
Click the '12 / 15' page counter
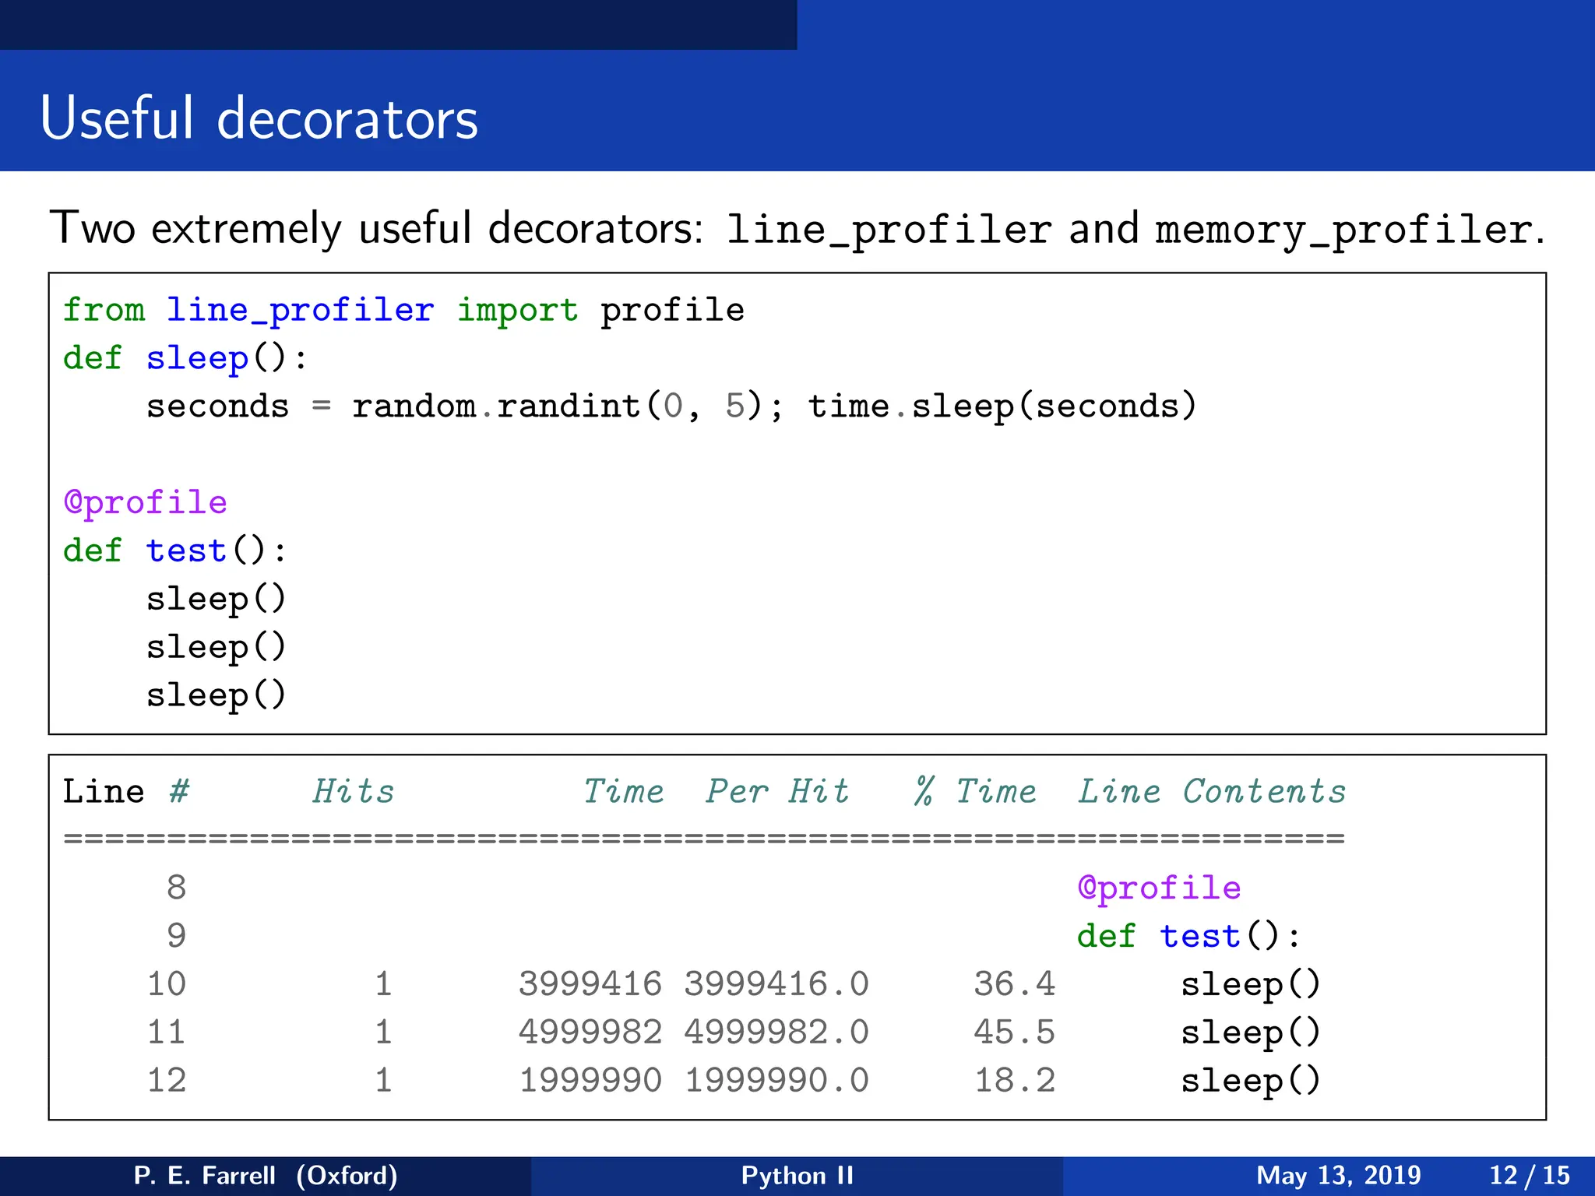(x=1530, y=1176)
